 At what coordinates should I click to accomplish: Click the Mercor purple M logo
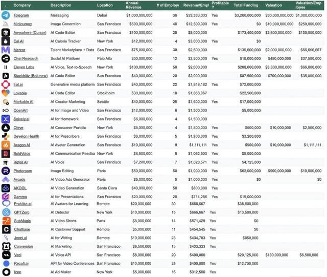pos(6,50)
